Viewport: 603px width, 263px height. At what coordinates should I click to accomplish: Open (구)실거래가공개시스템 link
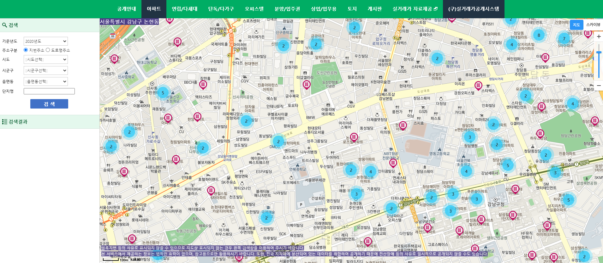click(474, 9)
